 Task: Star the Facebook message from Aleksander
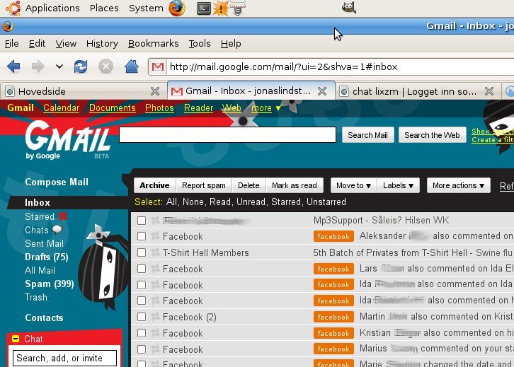[x=155, y=236]
